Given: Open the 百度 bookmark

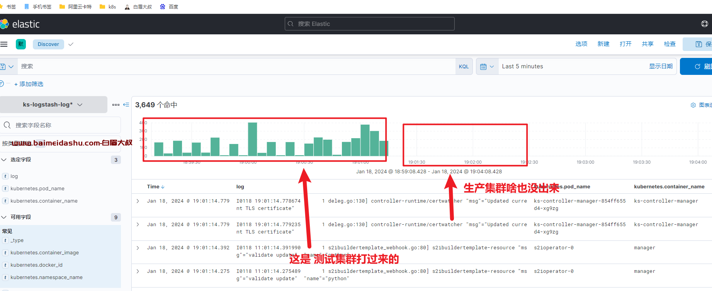Looking at the screenshot, I should click(169, 7).
